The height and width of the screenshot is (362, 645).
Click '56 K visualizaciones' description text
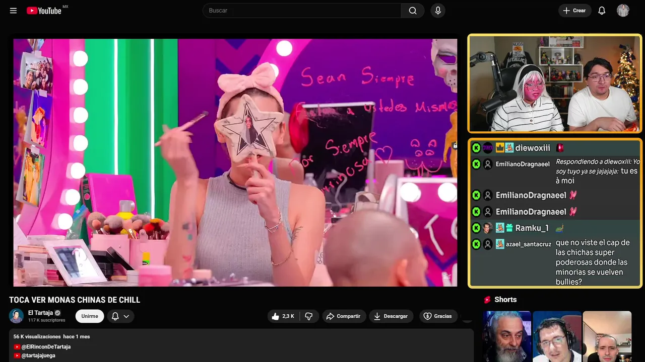coord(37,336)
